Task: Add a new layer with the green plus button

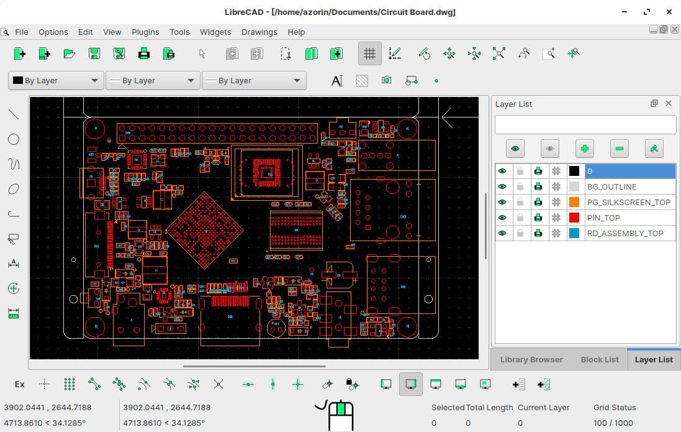Action: pos(585,149)
